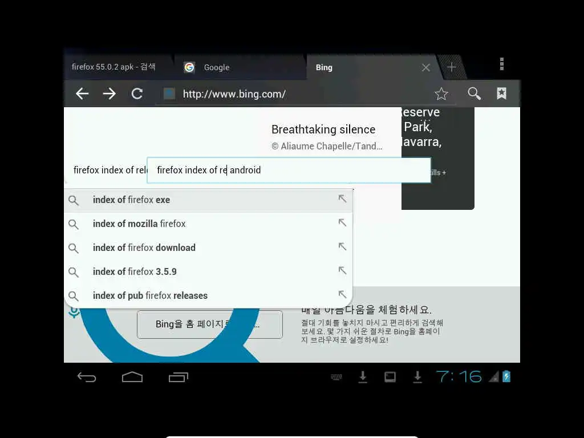Choose suggestion index of firefox 3.5.9
Image resolution: width=584 pixels, height=438 pixels.
pos(209,271)
